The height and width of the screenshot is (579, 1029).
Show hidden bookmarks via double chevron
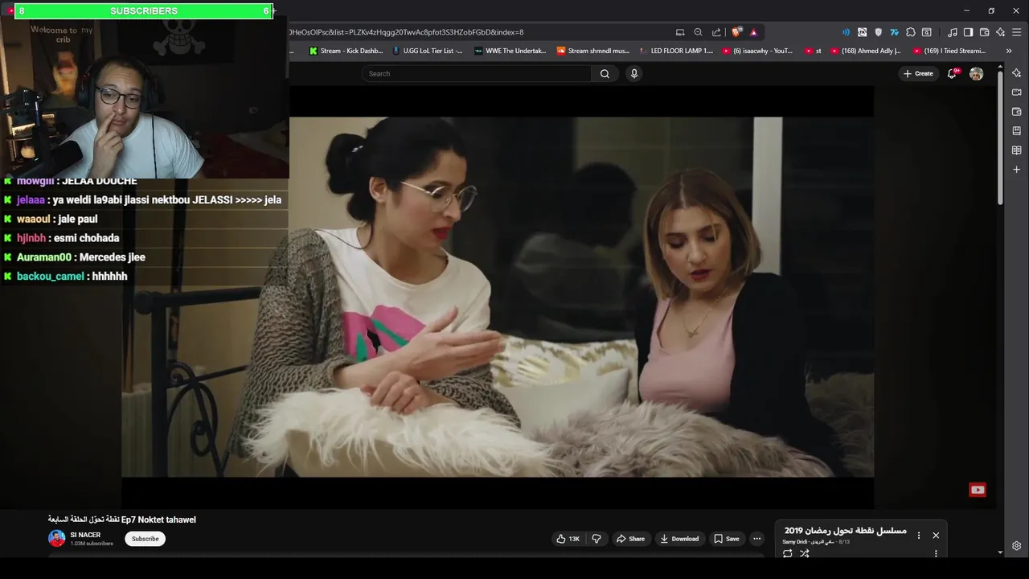point(1009,51)
